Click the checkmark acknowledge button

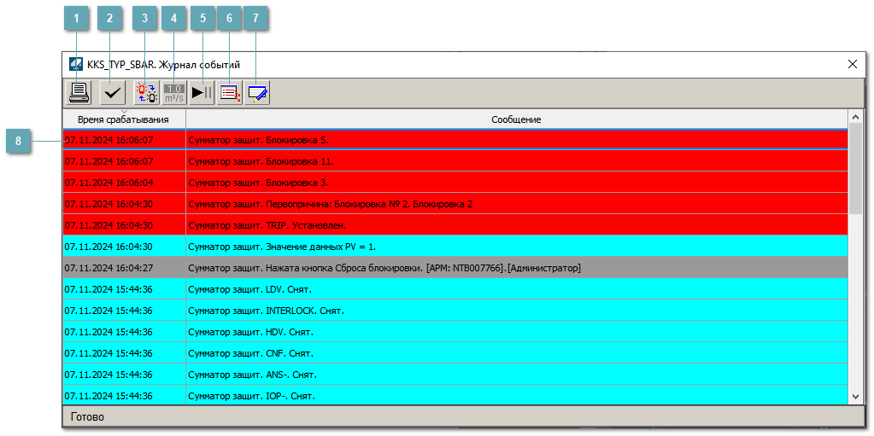point(111,92)
